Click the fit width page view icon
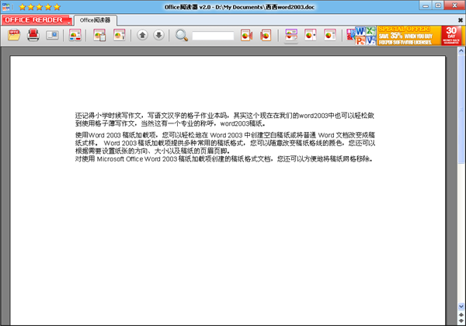The height and width of the screenshot is (326, 466). [310, 35]
